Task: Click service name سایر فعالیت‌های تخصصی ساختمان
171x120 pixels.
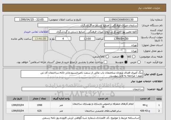Action: tap(103, 111)
